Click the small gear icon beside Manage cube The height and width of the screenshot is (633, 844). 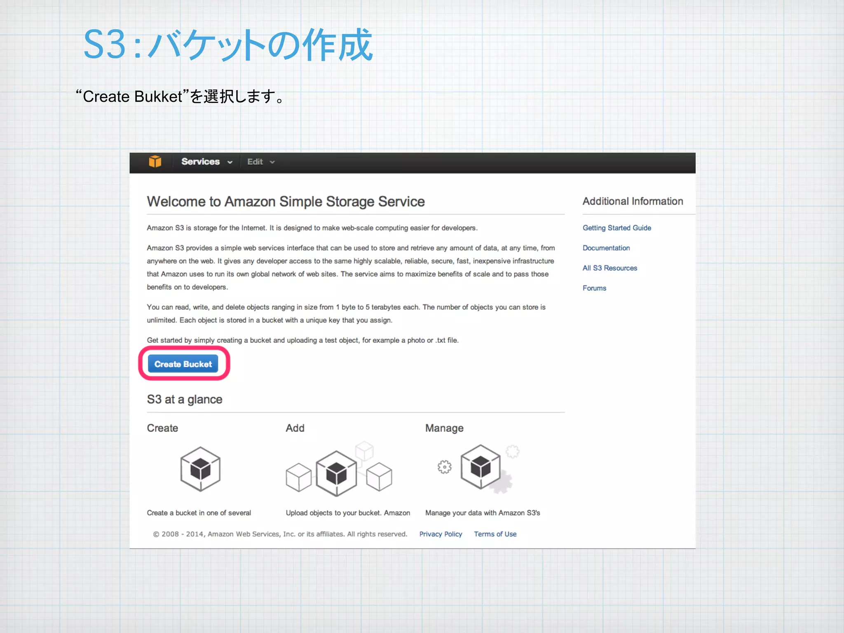tap(444, 467)
